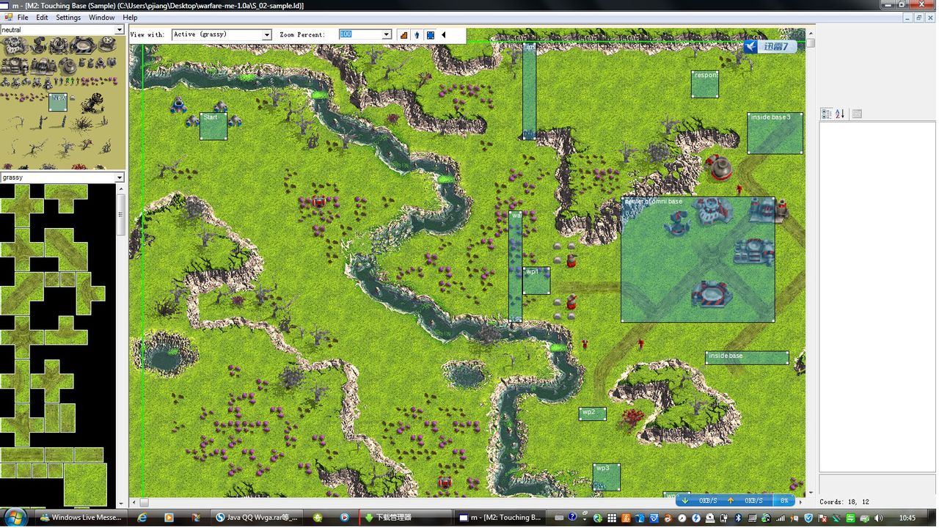The height and width of the screenshot is (528, 939).
Task: Open the View with dropdown arrow
Action: (267, 35)
